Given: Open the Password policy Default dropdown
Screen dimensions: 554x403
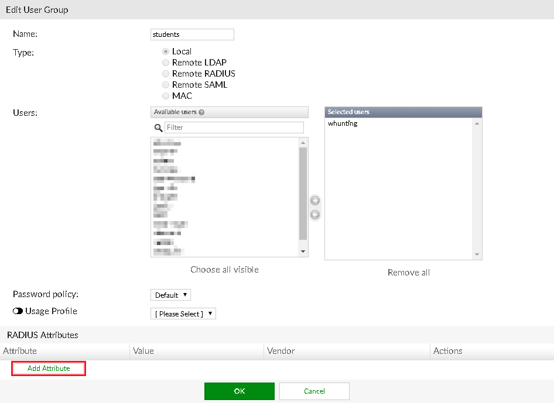Looking at the screenshot, I should (170, 295).
